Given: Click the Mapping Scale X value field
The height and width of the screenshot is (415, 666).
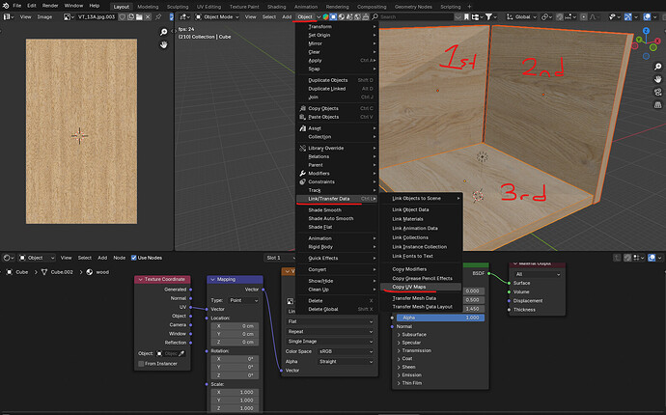Looking at the screenshot, I should (x=235, y=392).
